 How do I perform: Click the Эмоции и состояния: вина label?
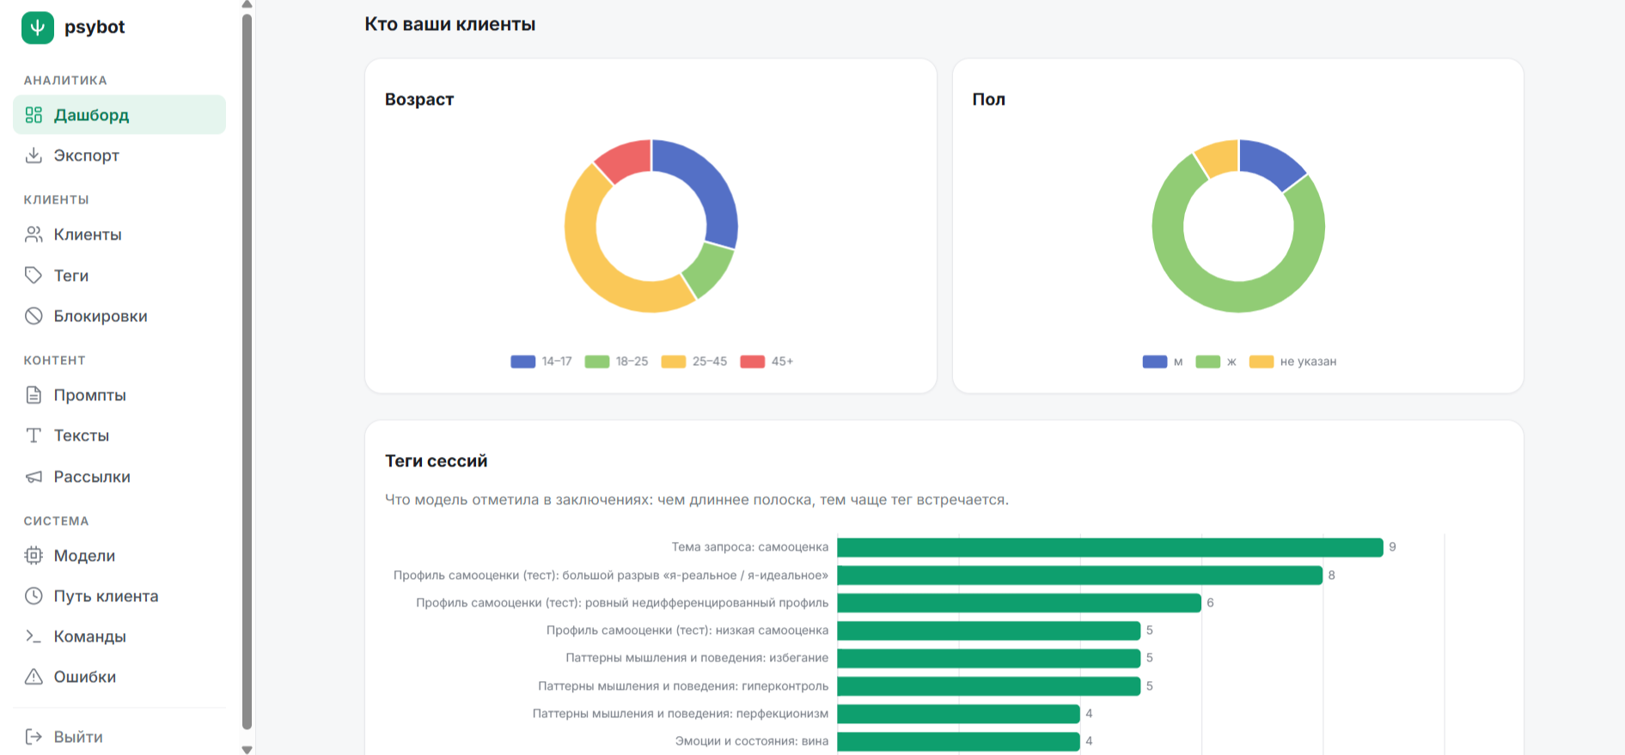pos(752,740)
